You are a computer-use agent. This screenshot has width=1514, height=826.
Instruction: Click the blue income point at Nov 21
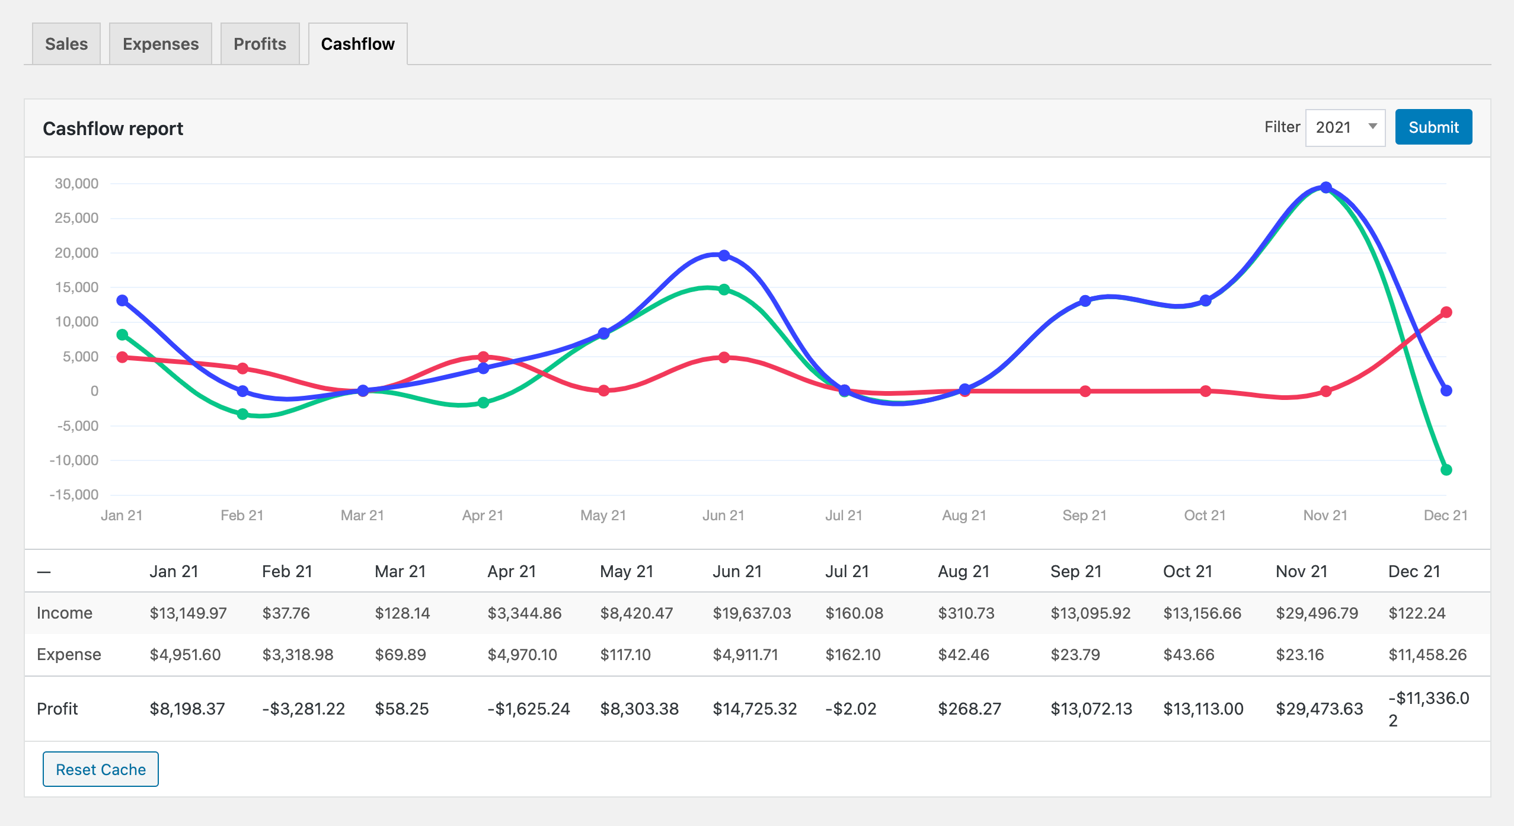pyautogui.click(x=1326, y=187)
